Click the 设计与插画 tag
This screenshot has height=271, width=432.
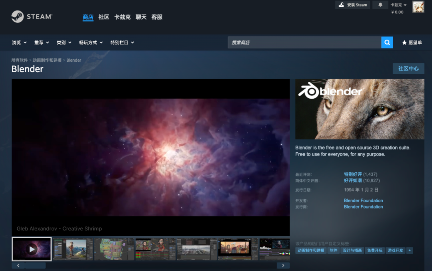click(x=352, y=251)
